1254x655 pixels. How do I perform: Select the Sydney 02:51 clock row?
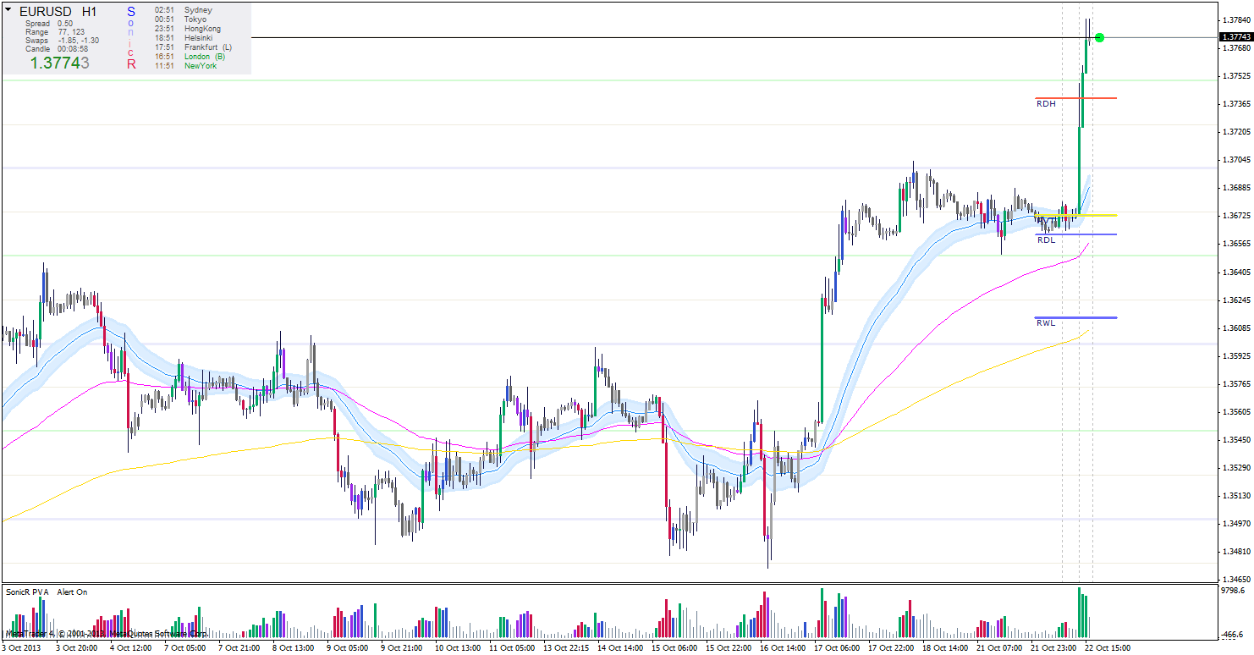[184, 10]
